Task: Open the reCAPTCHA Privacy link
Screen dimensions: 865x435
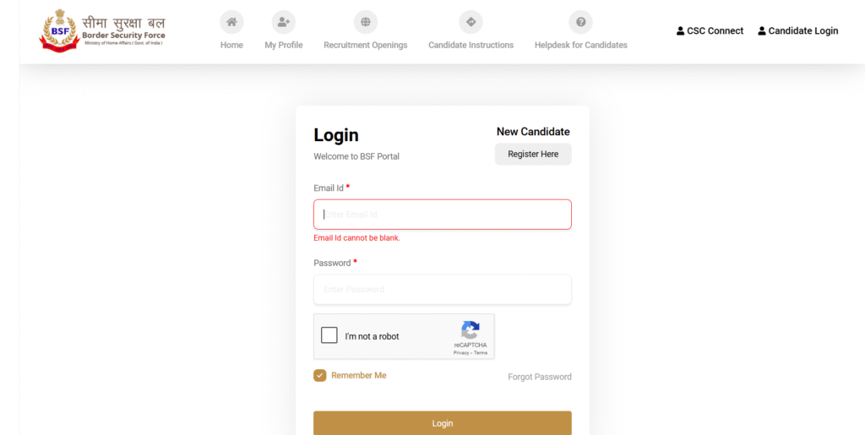Action: [x=461, y=352]
